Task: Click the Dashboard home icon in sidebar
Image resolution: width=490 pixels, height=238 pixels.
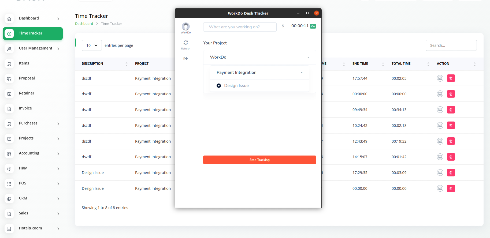Action: [9, 19]
